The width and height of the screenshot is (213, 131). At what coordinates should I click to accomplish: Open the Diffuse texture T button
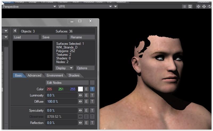(x=92, y=101)
